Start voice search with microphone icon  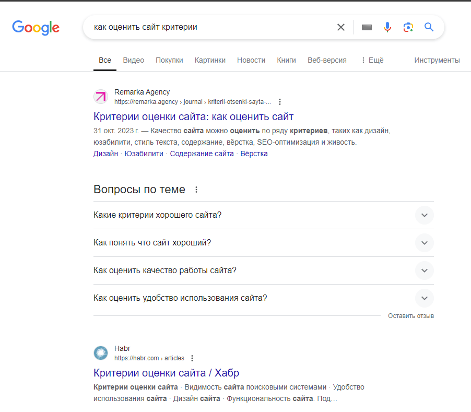pos(387,27)
